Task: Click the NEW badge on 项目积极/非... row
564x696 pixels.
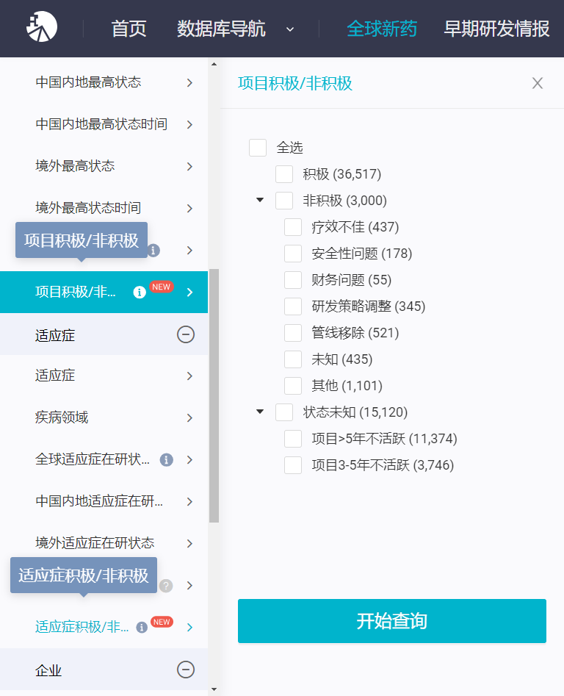Action: click(161, 287)
